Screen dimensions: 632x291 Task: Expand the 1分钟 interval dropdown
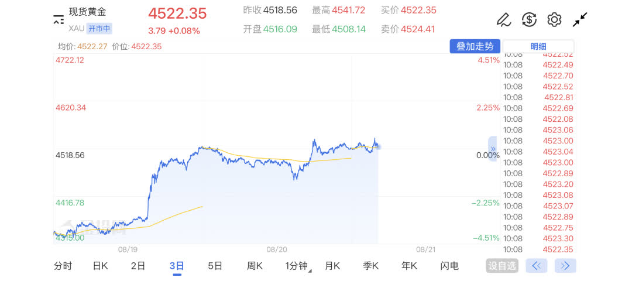coord(298,266)
